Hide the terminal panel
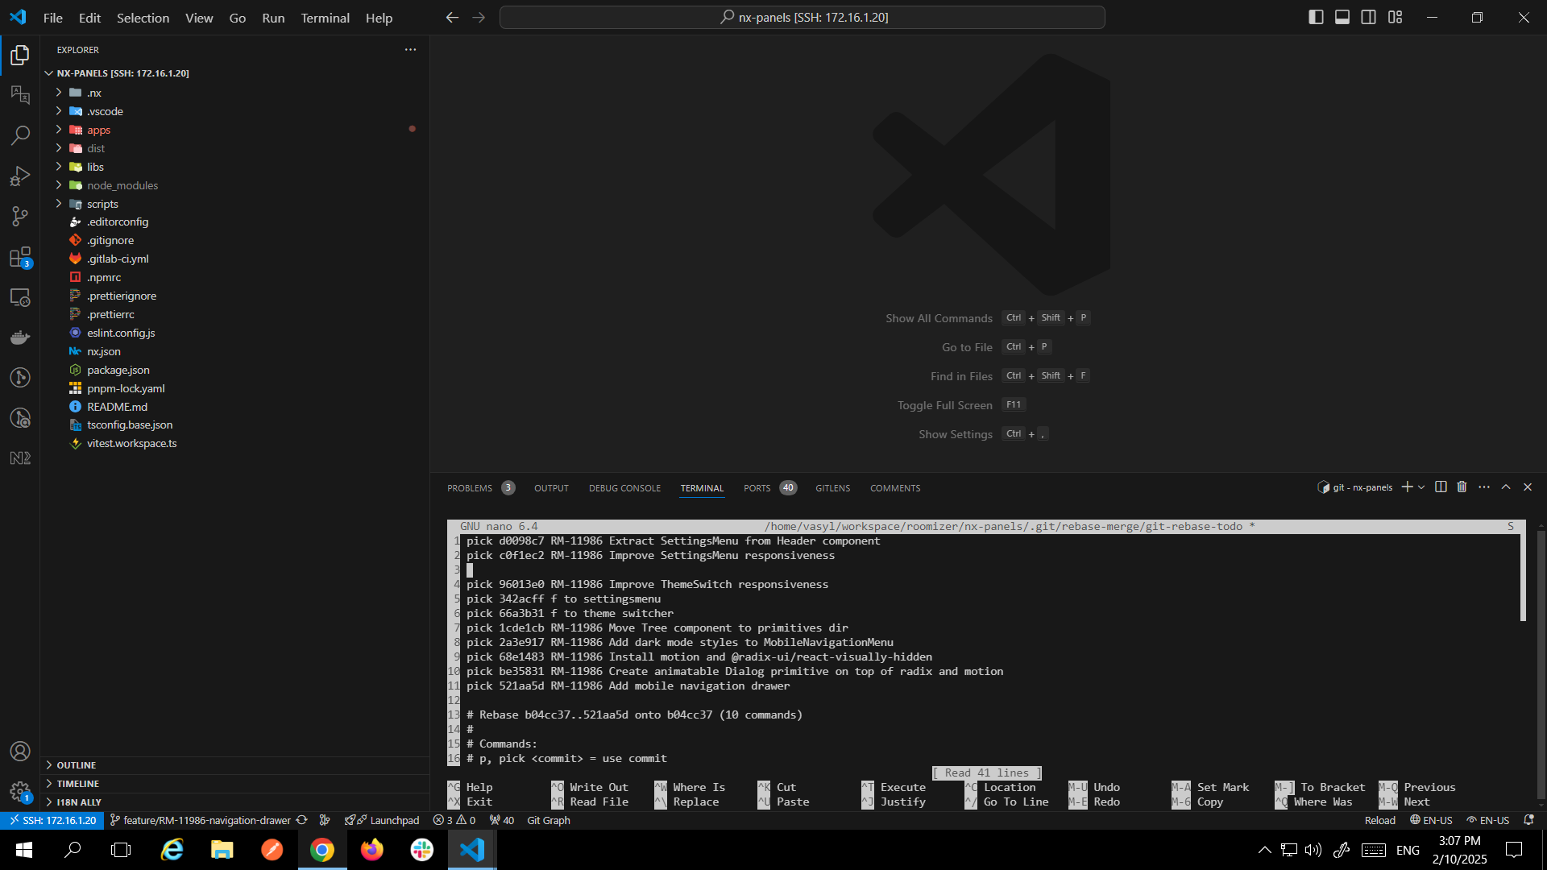 click(1528, 487)
